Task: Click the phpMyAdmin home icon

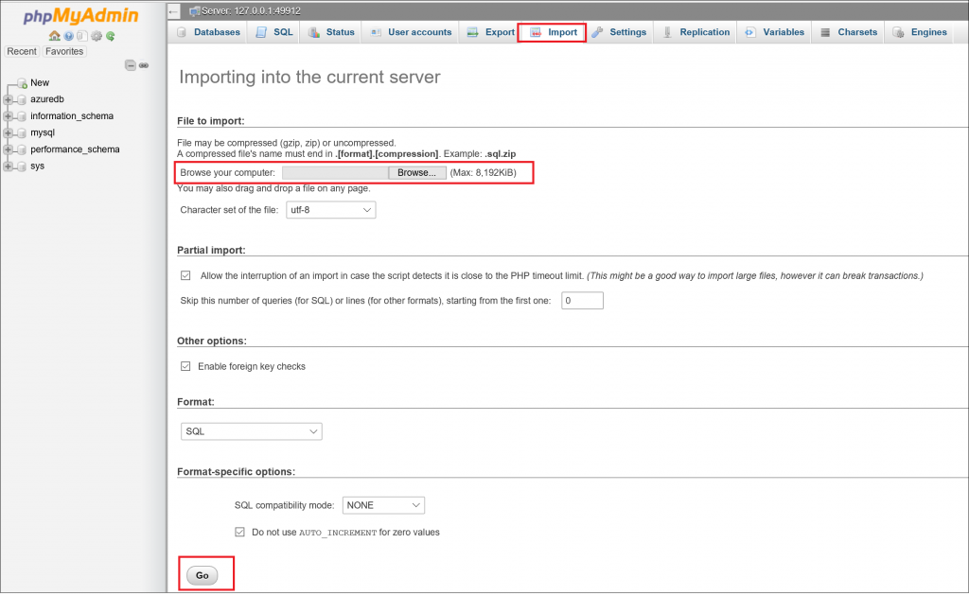Action: (54, 36)
